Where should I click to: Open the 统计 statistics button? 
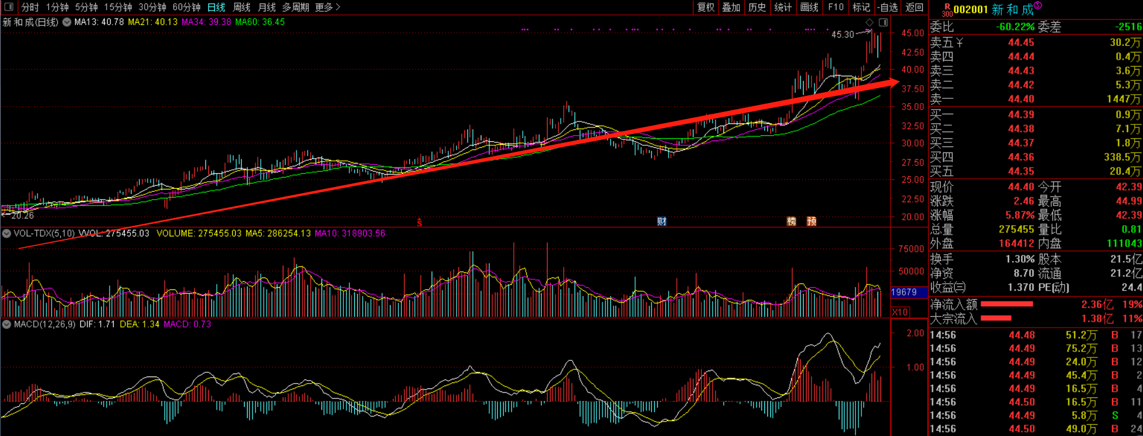point(783,7)
